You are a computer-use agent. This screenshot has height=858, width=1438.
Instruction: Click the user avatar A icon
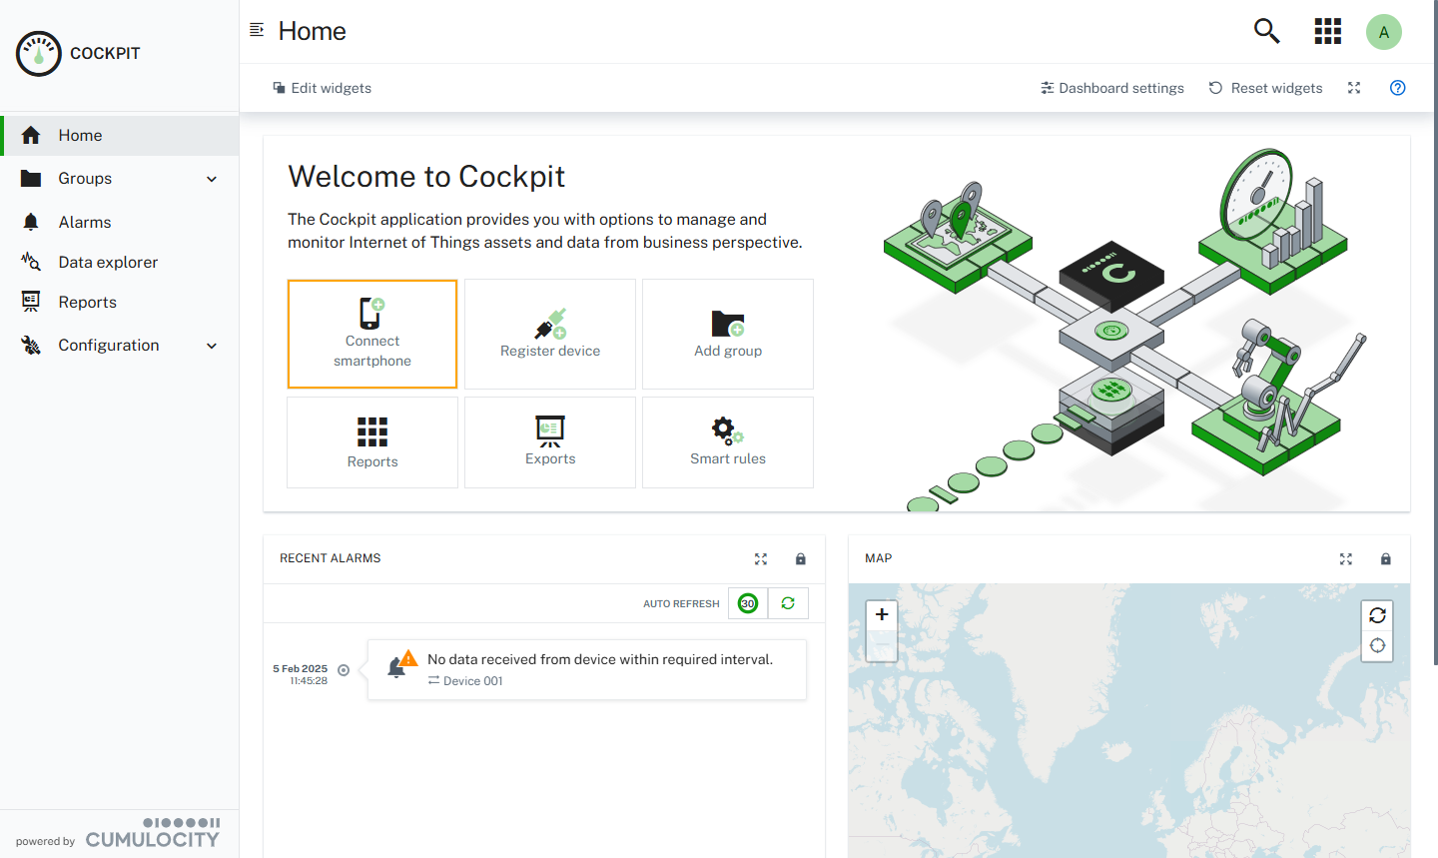[1383, 32]
